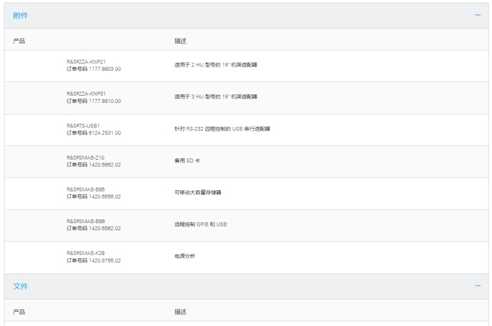The width and height of the screenshot is (492, 326).
Task: Click the 附件 section header title
Action: [x=21, y=16]
